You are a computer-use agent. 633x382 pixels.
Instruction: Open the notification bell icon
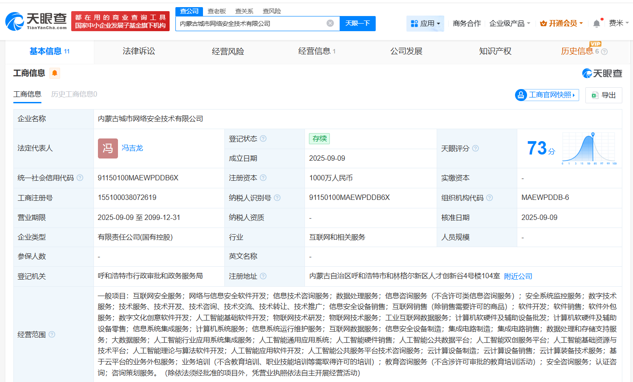click(596, 23)
